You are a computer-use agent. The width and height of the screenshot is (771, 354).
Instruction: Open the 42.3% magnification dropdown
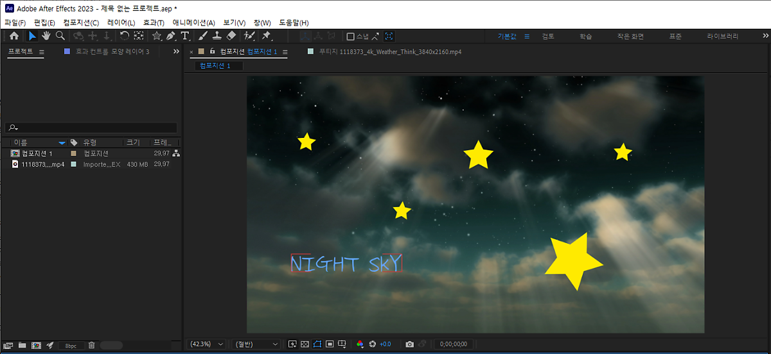tap(207, 344)
